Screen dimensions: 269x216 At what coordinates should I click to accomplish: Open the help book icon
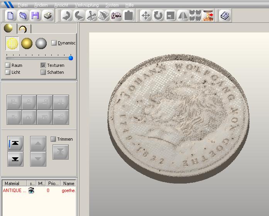[225, 16]
